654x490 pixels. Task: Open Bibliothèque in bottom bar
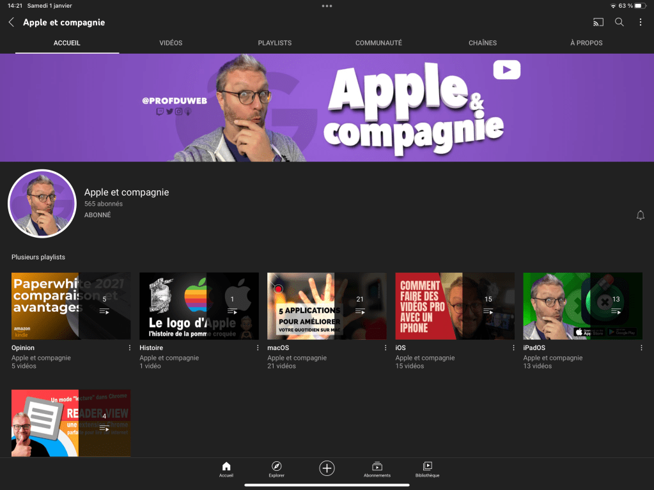[x=428, y=470]
